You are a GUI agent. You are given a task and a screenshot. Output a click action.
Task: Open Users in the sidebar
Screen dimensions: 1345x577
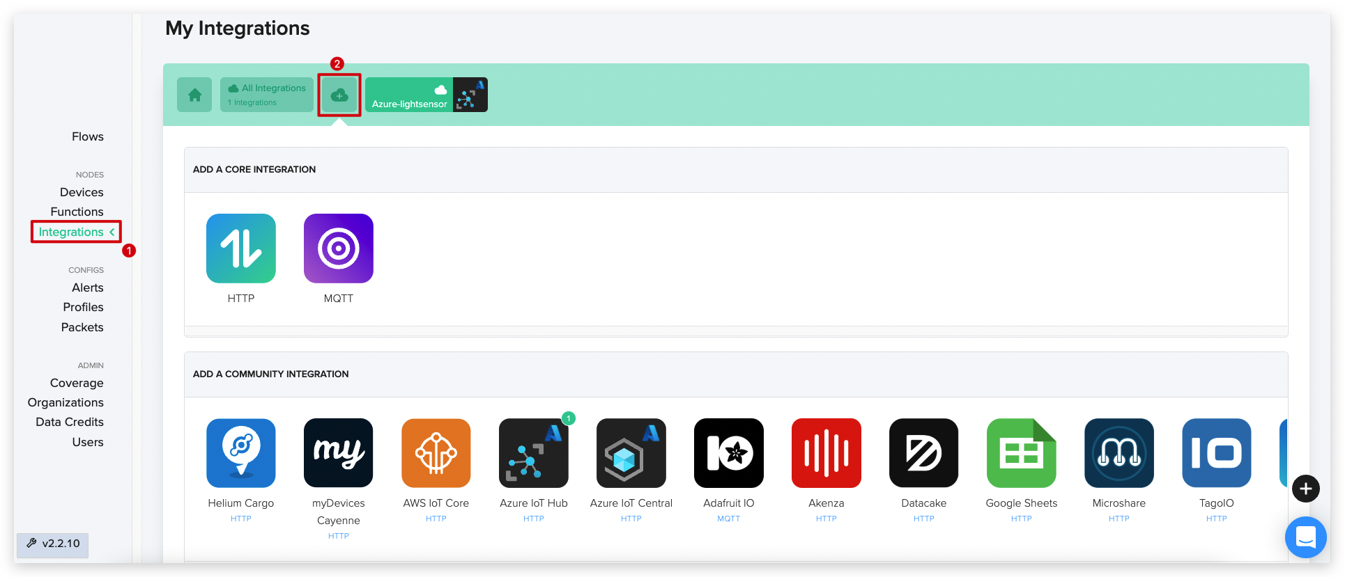point(88,442)
